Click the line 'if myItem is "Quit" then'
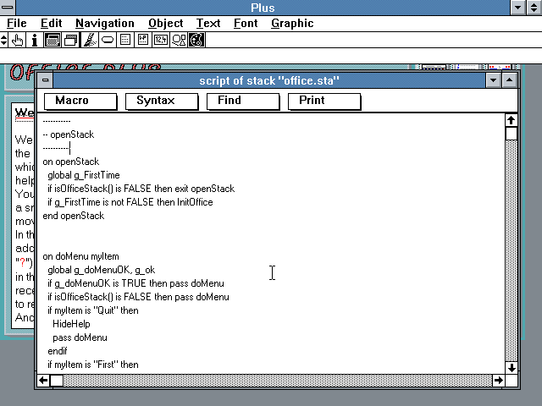The height and width of the screenshot is (406, 542). click(93, 310)
